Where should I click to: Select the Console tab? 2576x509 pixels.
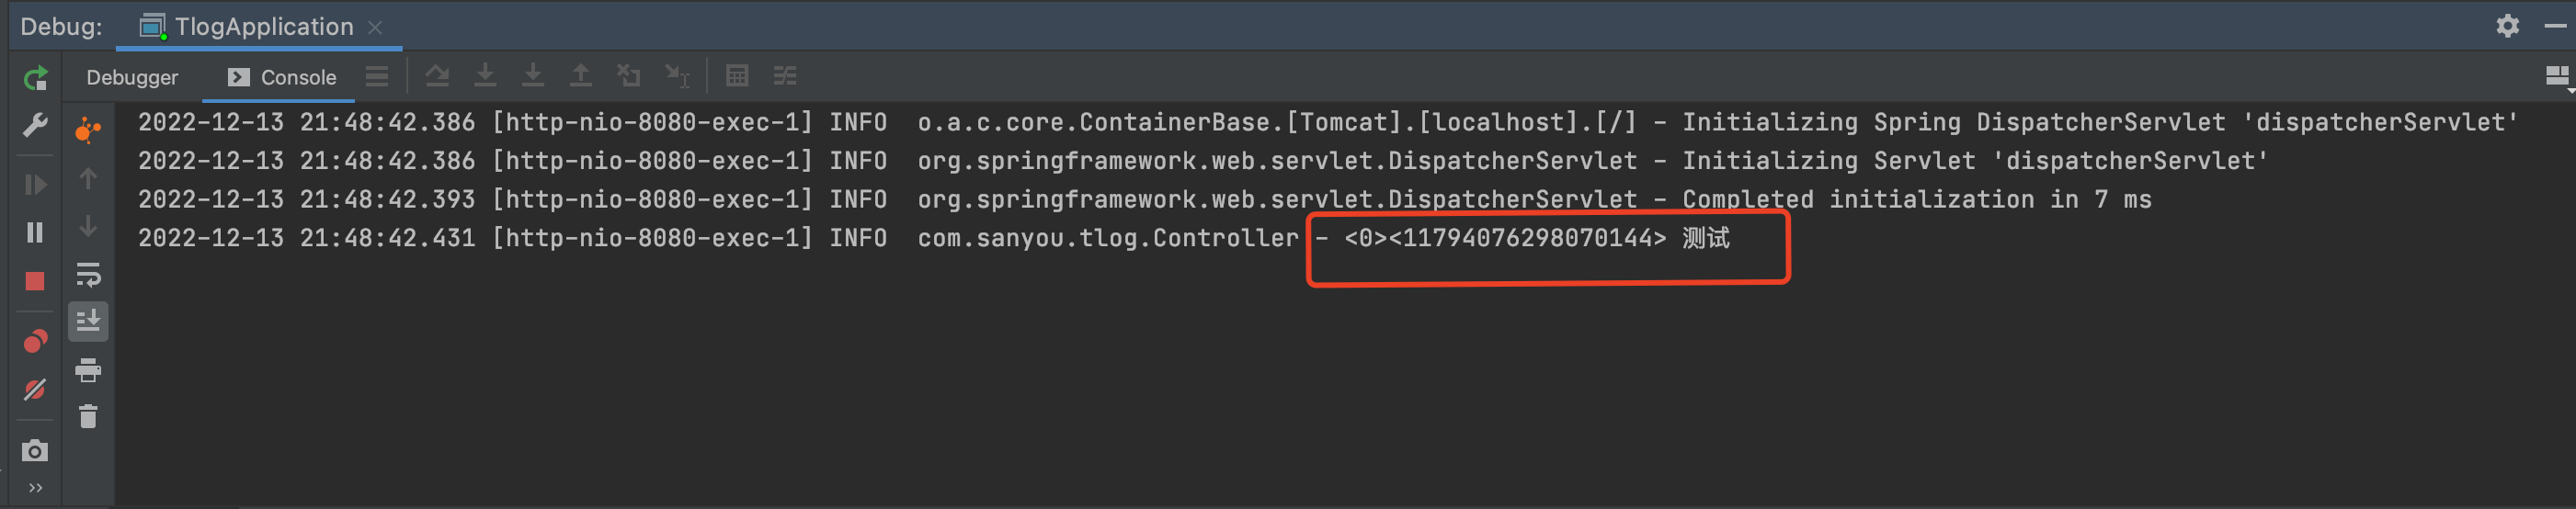coord(281,77)
